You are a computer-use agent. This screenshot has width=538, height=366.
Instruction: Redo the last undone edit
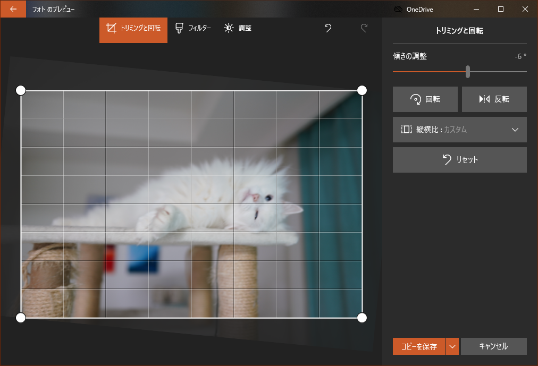click(x=364, y=28)
